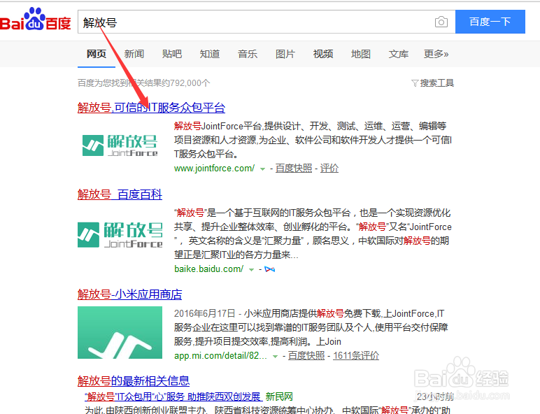The image size is (540, 414).
Task: Open the 1611条评价 reviews link
Action: coord(356,355)
